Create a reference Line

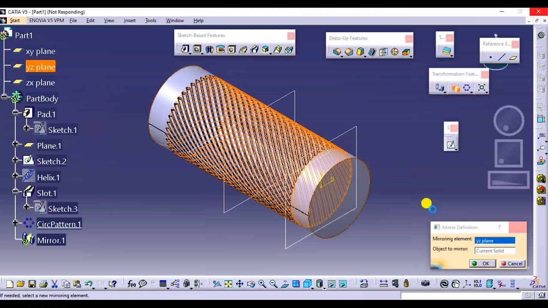tap(502, 57)
